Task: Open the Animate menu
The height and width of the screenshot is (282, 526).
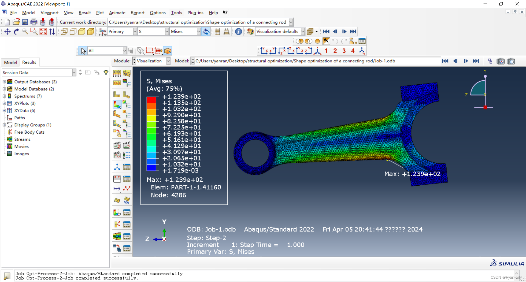Action: (x=117, y=13)
